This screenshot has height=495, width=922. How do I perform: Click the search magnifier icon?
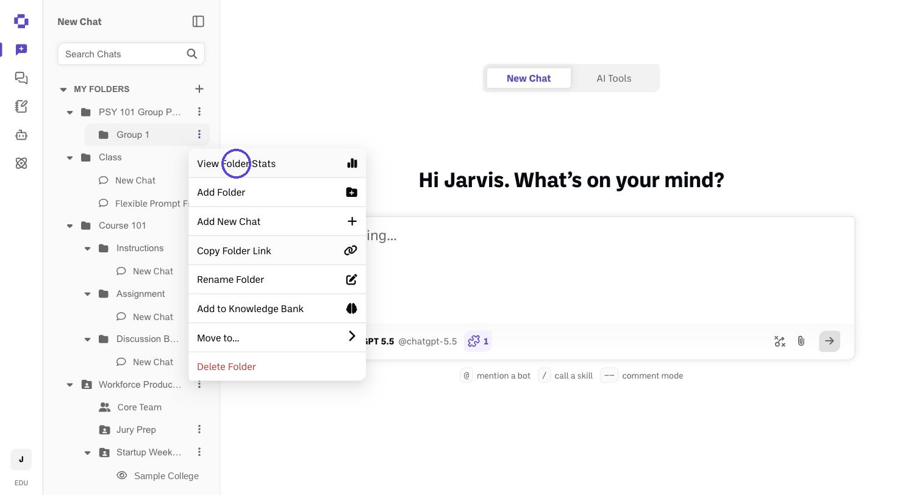pyautogui.click(x=192, y=54)
